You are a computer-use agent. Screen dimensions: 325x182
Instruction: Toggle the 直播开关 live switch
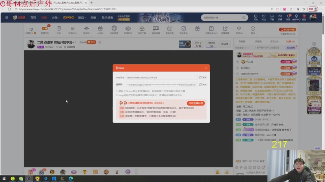click(x=45, y=30)
